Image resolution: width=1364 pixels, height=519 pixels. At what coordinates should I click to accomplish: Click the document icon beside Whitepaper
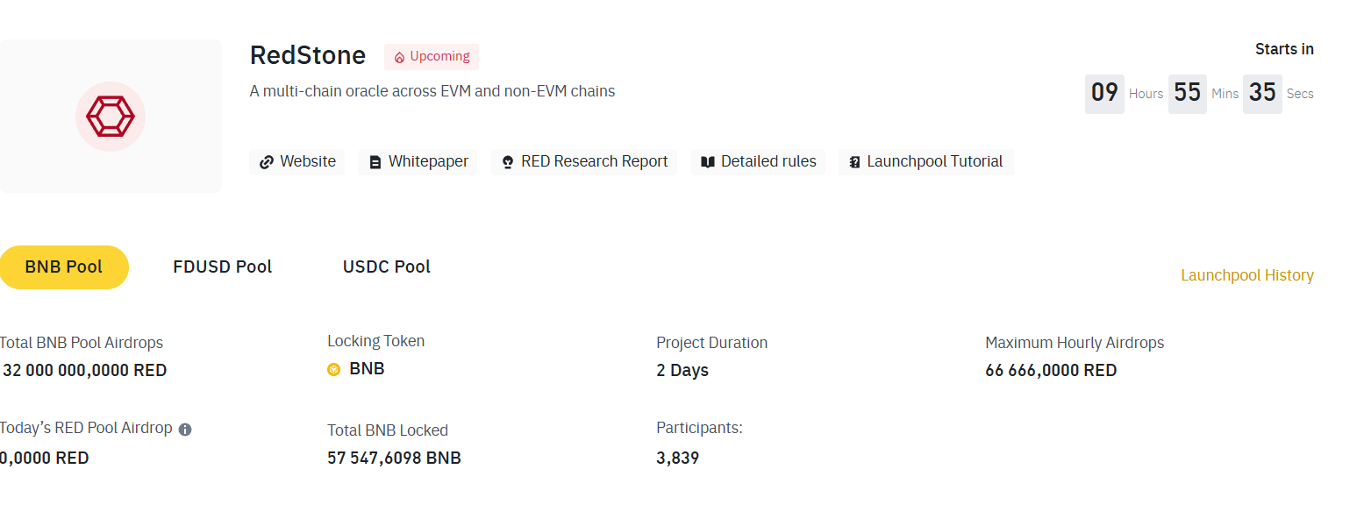pos(375,162)
